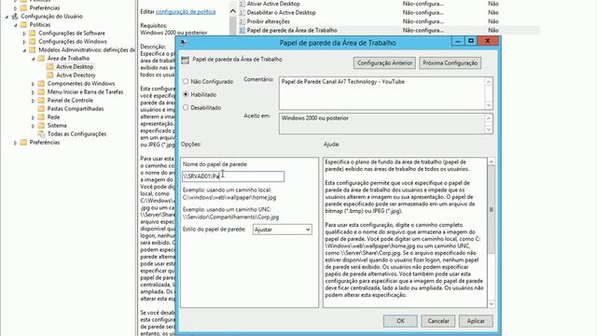Click the Menu Iniciar e Barra de Tarefas folder icon
Screen dimensions: 597x336
(41, 91)
